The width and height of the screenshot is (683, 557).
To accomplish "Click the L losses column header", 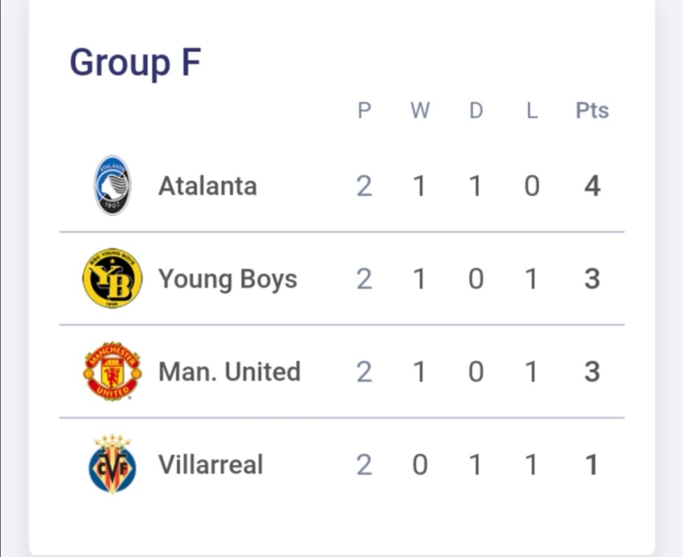I will 532,111.
